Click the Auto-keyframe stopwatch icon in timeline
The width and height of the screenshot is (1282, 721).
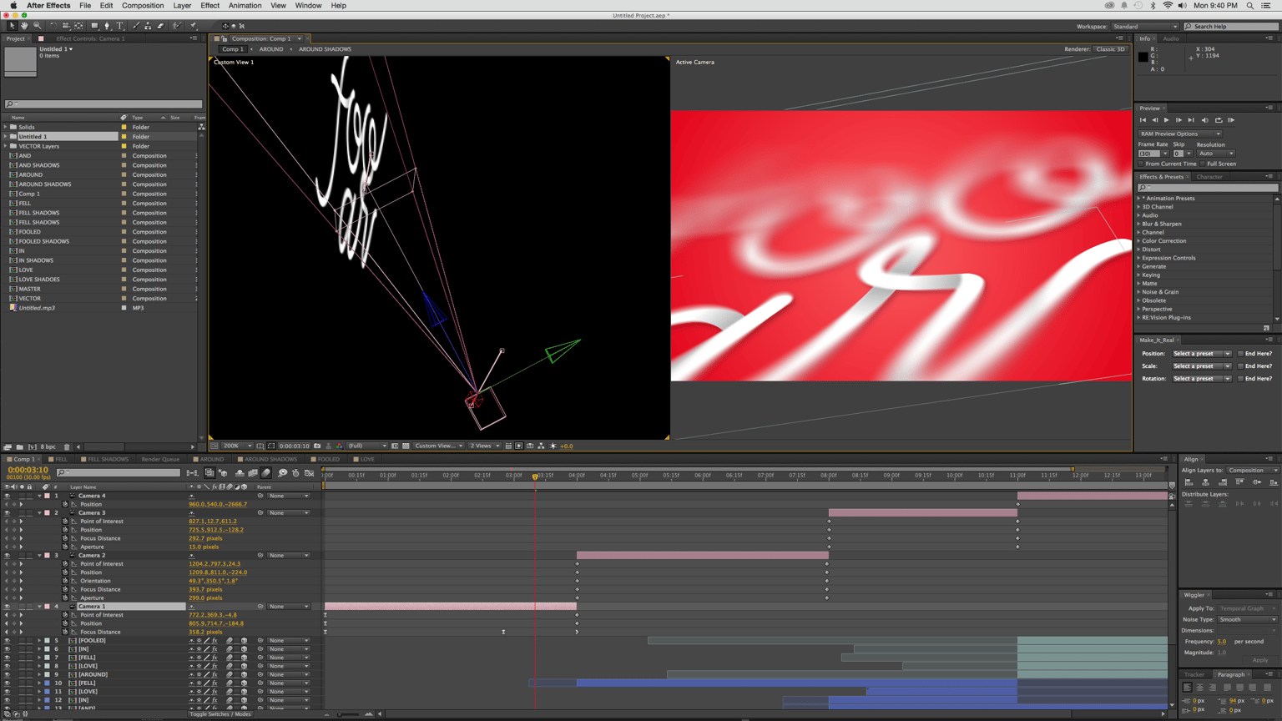tap(295, 473)
